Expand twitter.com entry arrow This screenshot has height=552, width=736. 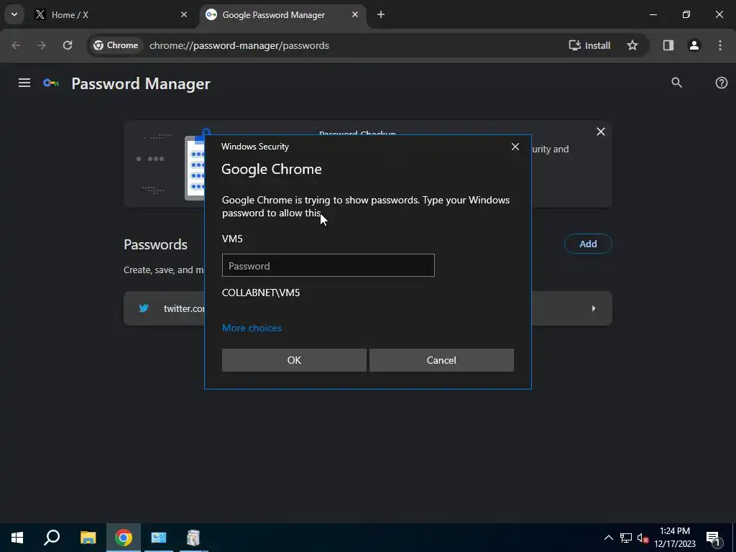(593, 308)
